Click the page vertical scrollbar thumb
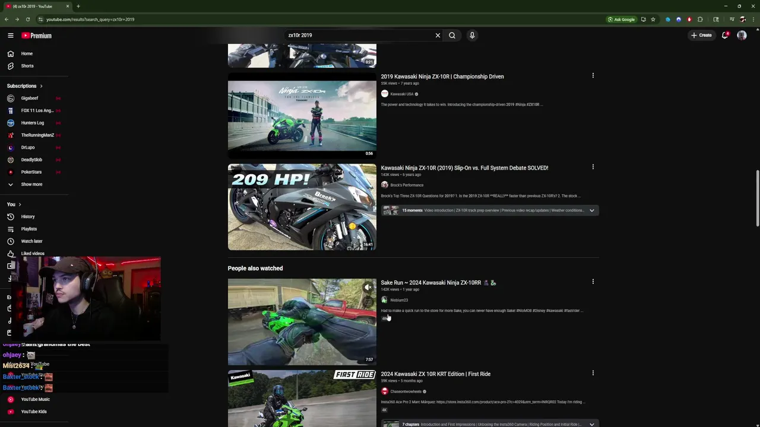 (x=757, y=198)
